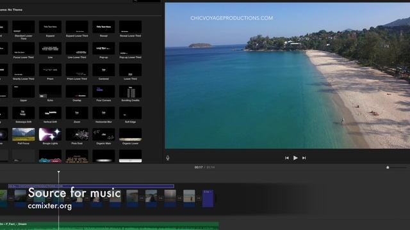The height and width of the screenshot is (230, 410).
Task: Choose the Centered title style
Action: click(x=104, y=70)
